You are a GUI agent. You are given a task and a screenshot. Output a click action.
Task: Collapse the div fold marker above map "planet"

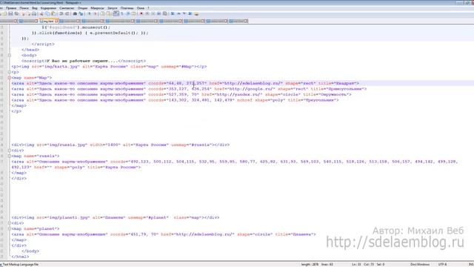click(x=10, y=223)
